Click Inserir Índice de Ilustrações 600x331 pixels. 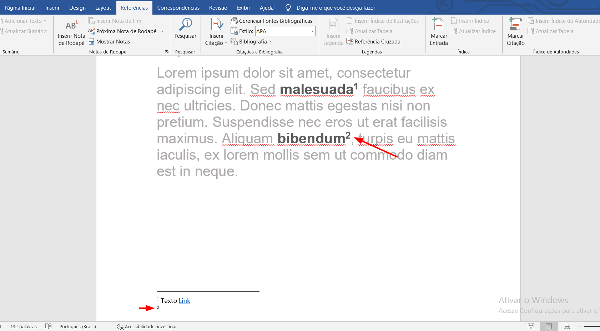(x=383, y=21)
